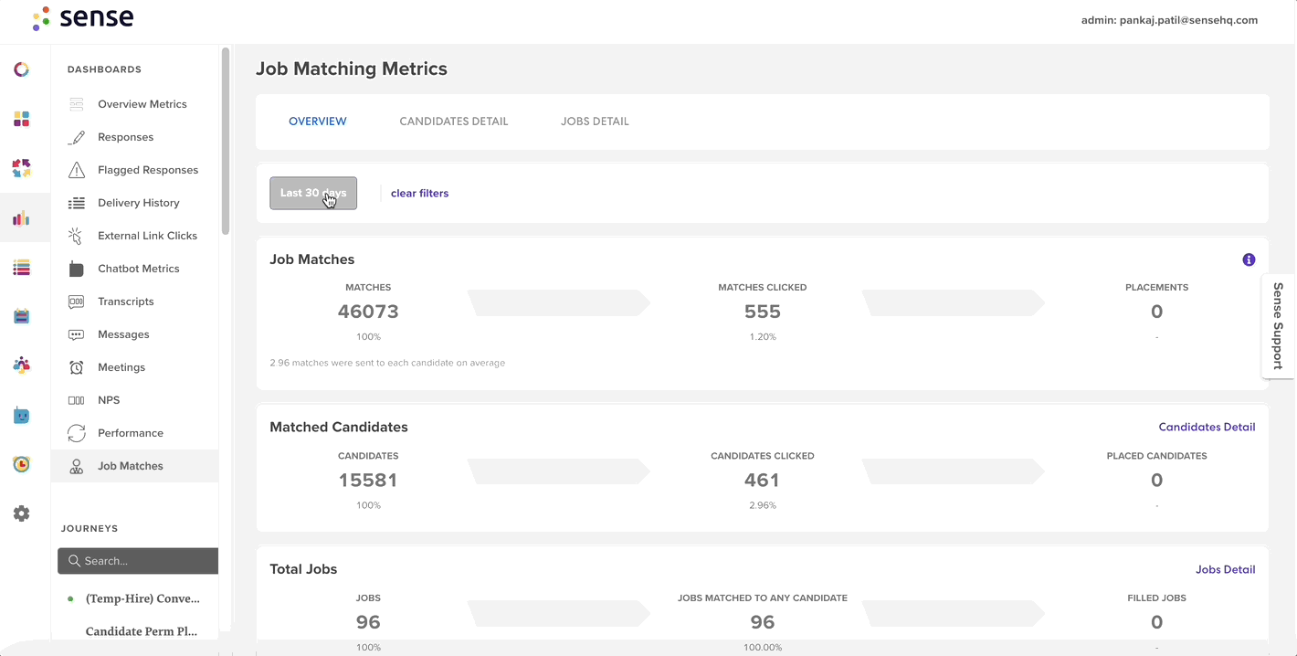The width and height of the screenshot is (1297, 656).
Task: Select the bar chart analytics rail icon
Action: tap(22, 217)
